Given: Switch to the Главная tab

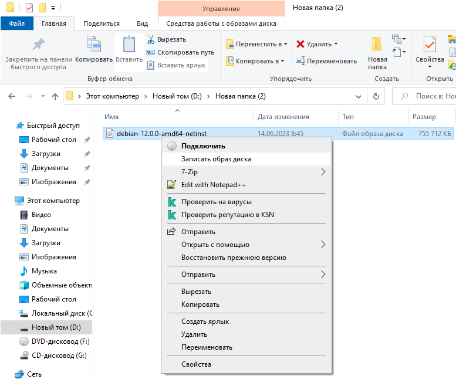Looking at the screenshot, I should (x=54, y=23).
